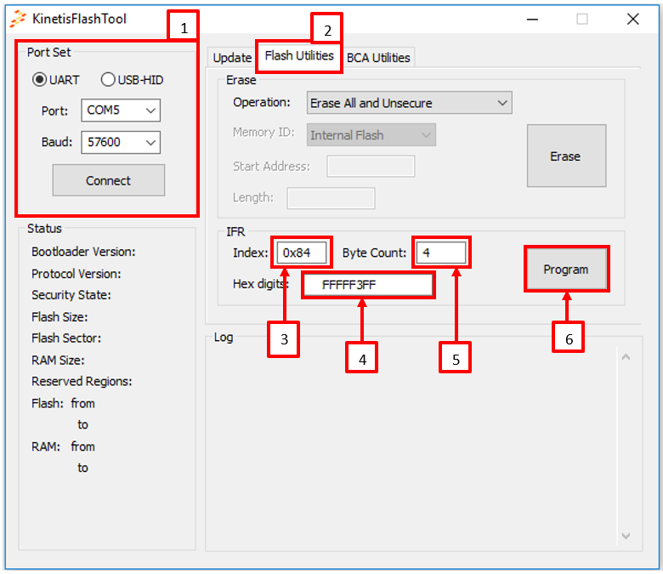663x574 pixels.
Task: Click the Protocol Version status label
Action: pos(76,274)
